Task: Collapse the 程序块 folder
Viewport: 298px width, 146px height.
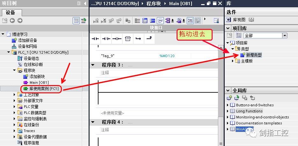Action: coord(14,70)
